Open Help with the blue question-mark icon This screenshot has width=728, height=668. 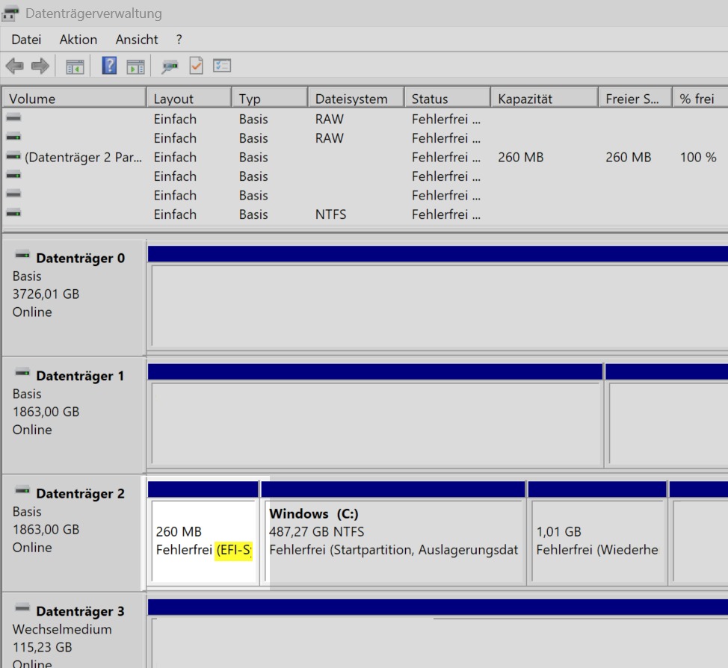click(x=109, y=66)
